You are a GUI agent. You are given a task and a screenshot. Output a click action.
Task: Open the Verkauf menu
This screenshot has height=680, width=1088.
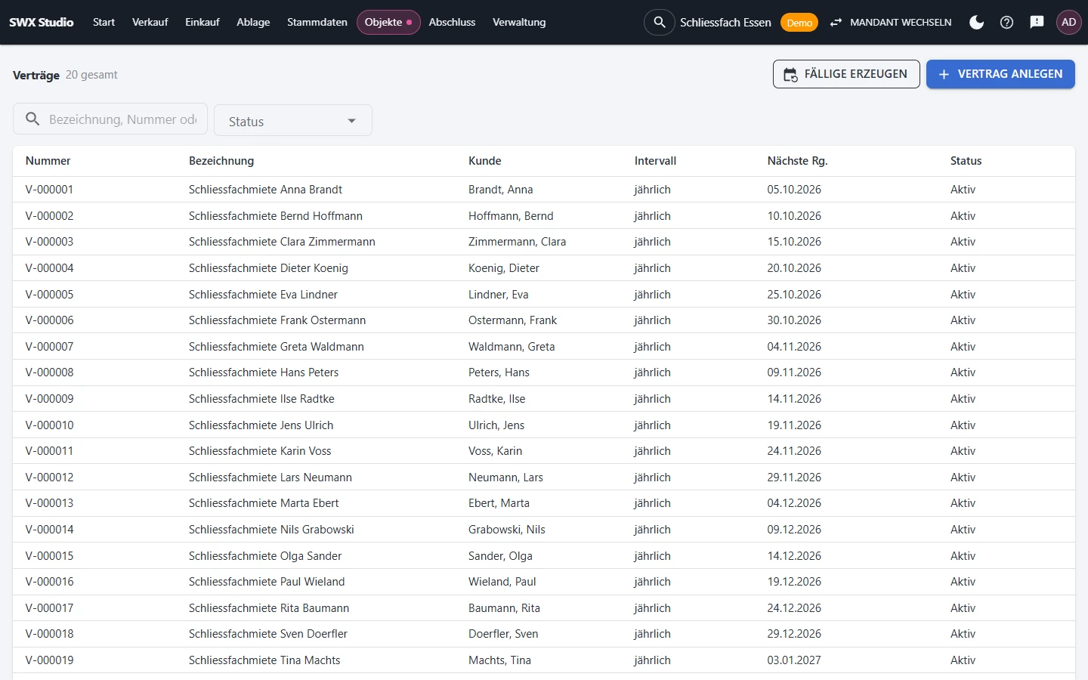[x=150, y=22]
